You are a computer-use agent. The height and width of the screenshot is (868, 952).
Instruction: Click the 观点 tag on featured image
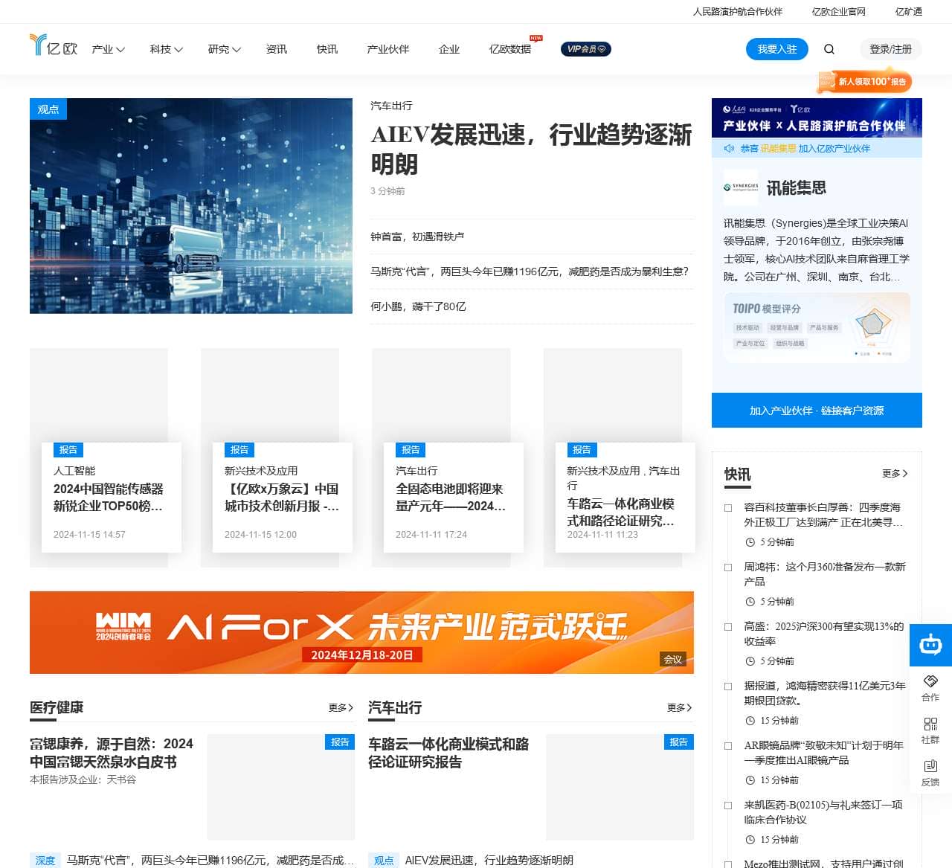click(48, 109)
